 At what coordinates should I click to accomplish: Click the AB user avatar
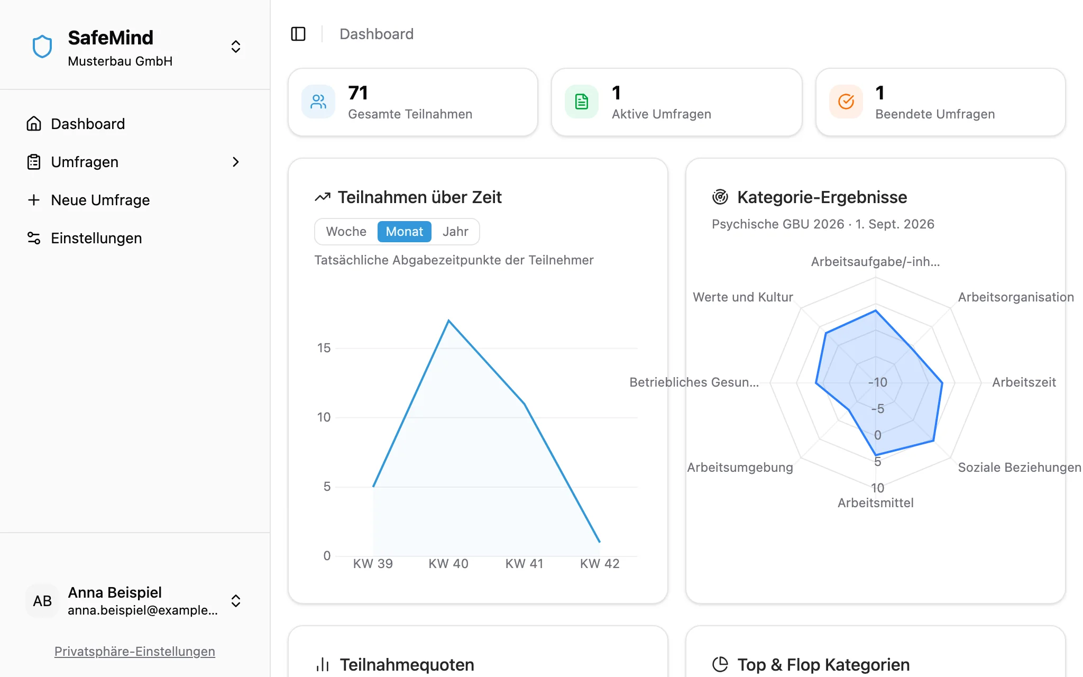(42, 601)
